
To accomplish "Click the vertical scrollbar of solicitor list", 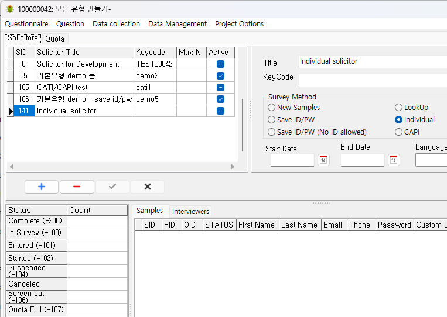I will pos(243,125).
